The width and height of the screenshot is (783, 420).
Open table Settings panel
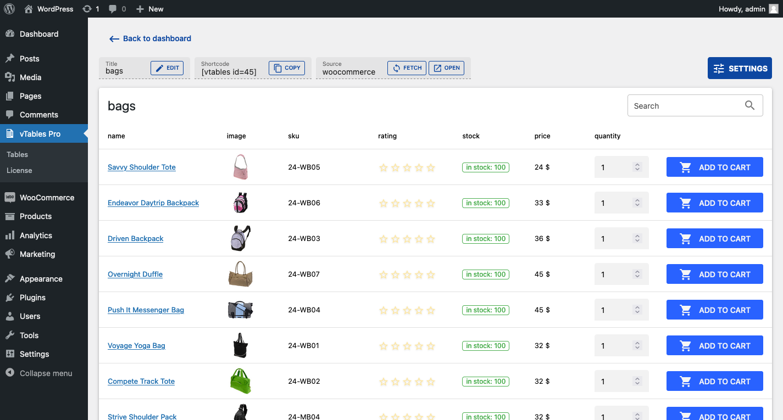coord(740,69)
